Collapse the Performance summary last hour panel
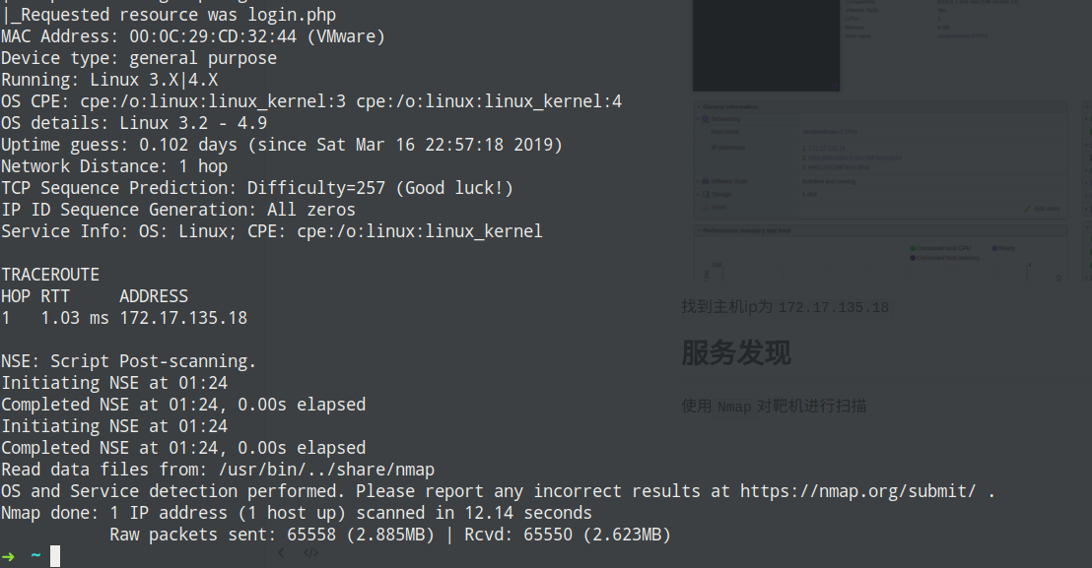Viewport: 1092px width, 568px height. tap(699, 230)
